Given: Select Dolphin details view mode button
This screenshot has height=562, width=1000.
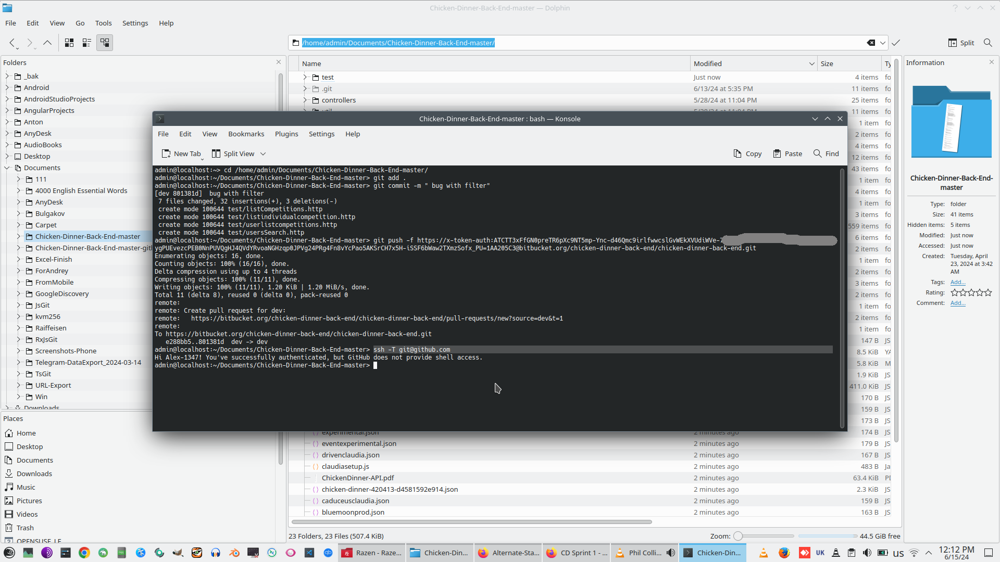Looking at the screenshot, I should [105, 43].
